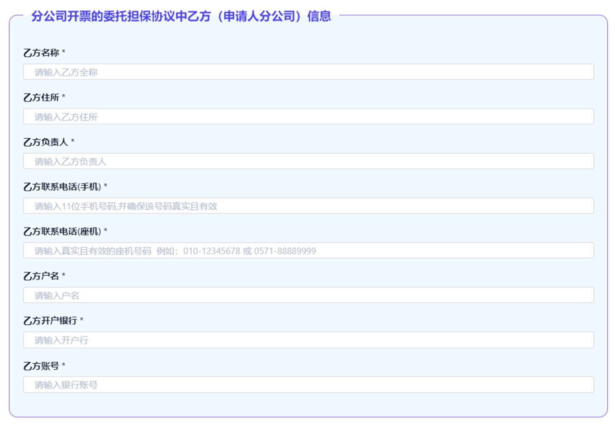Click the 乙方联系电话(座机) label text

(x=62, y=232)
